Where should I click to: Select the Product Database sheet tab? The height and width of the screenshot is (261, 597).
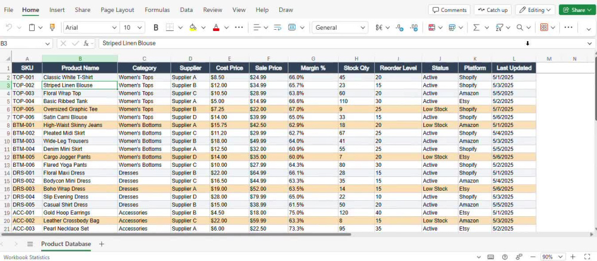66,244
